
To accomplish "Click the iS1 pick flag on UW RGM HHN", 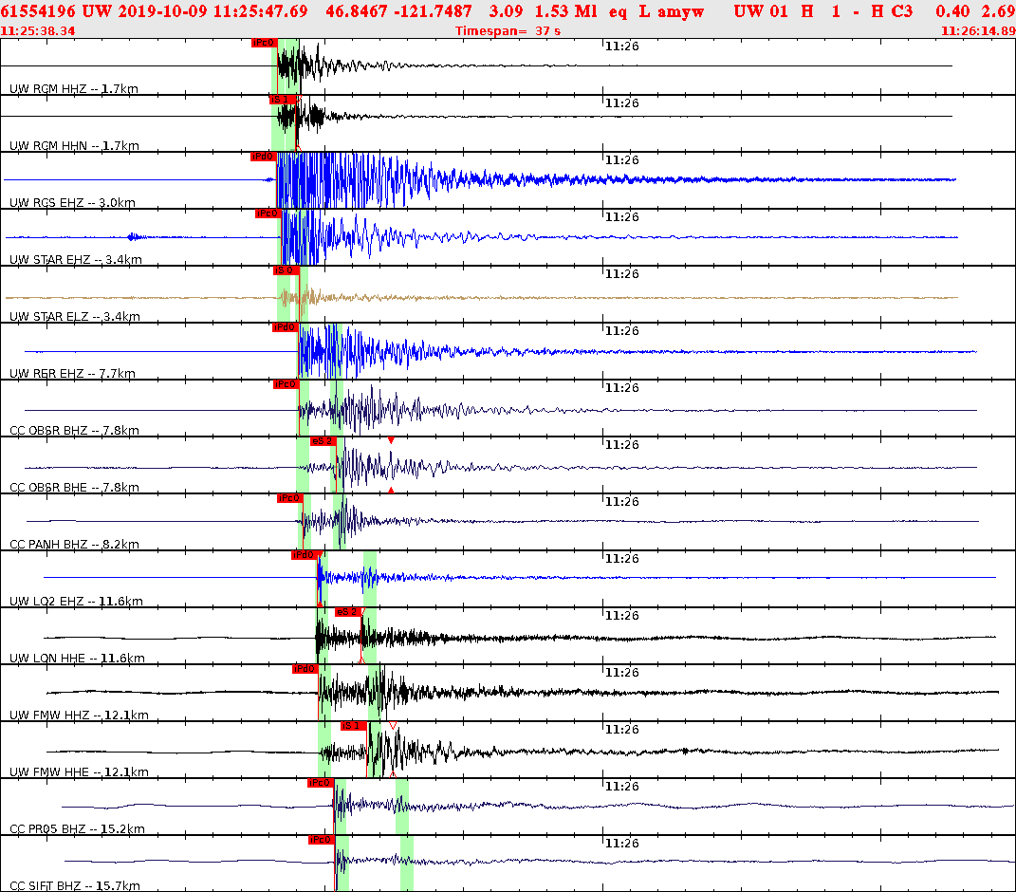I will click(x=282, y=99).
